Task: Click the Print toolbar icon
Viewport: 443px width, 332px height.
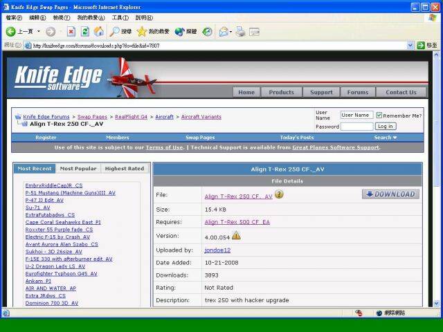Action: click(240, 32)
